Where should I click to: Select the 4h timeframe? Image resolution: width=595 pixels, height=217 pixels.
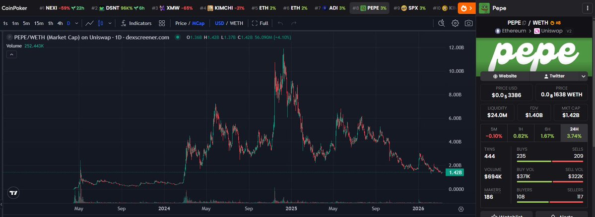coord(60,23)
